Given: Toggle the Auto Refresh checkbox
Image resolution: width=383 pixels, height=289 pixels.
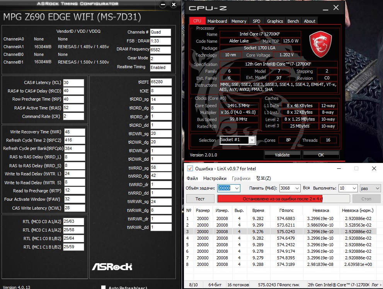Looking at the screenshot, I should (103, 287).
